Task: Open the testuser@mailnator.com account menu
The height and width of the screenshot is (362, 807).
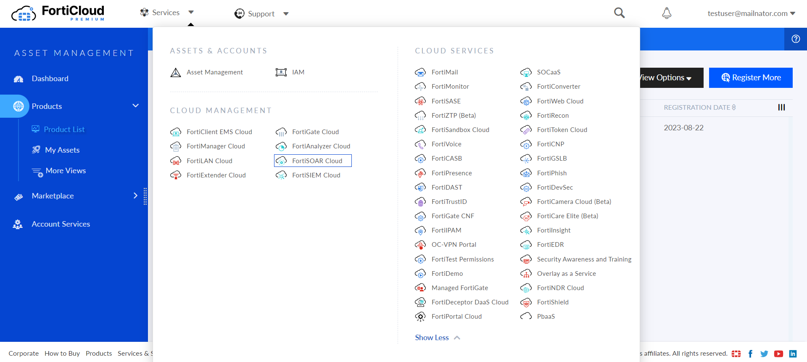Action: (752, 13)
